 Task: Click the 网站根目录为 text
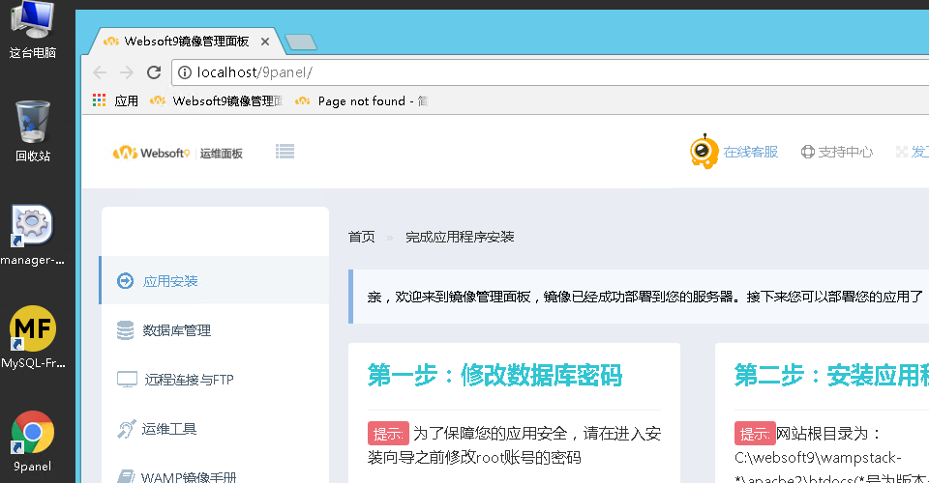(829, 434)
